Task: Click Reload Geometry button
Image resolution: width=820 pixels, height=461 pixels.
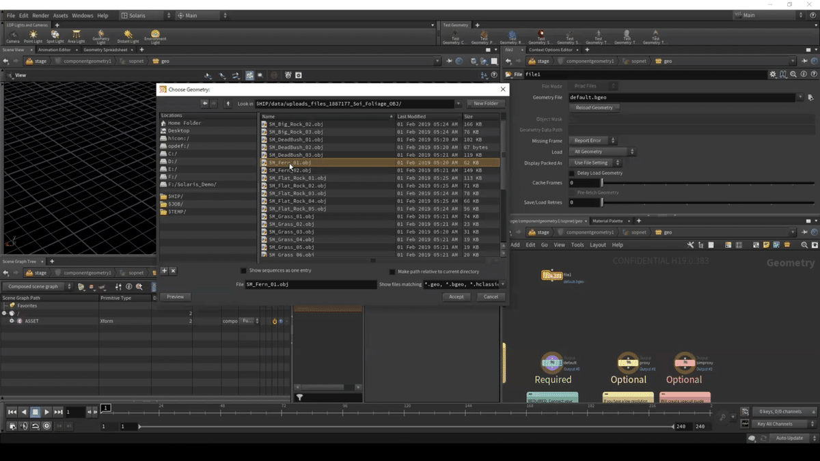Action: click(594, 108)
